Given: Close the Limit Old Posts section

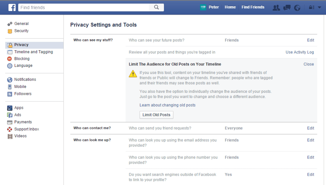Looking at the screenshot, I should [308, 64].
